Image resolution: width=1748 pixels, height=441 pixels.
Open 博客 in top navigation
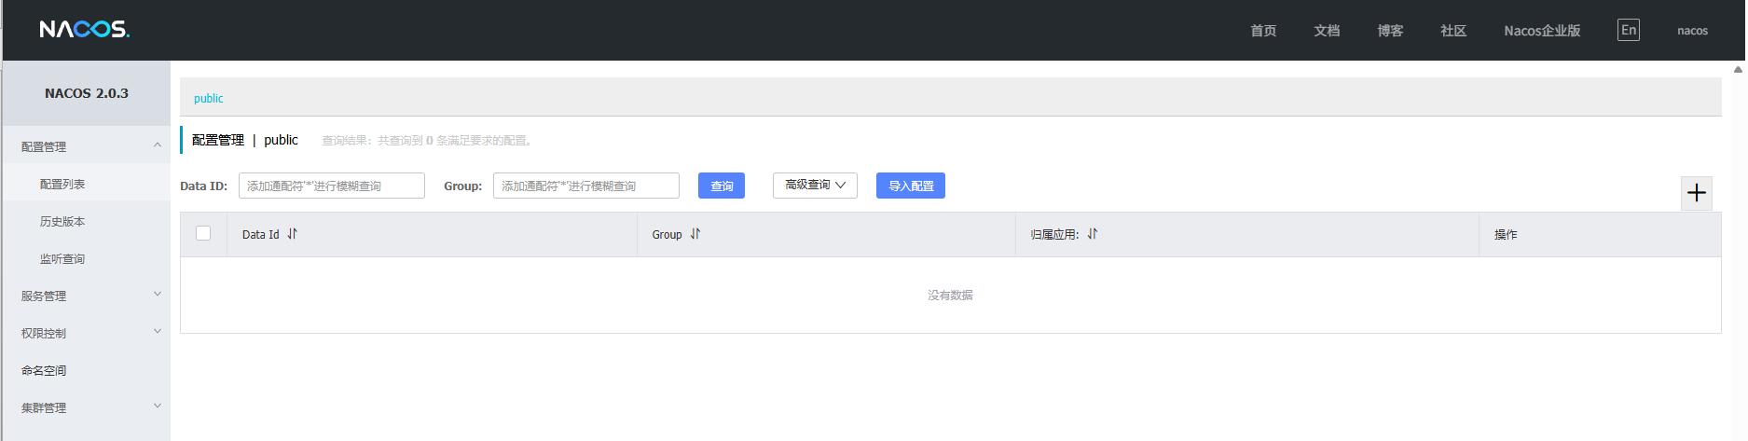click(1390, 31)
